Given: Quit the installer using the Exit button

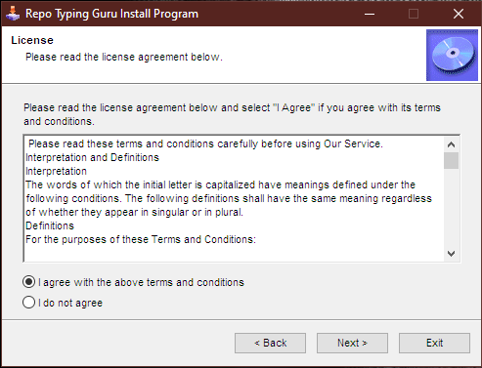Looking at the screenshot, I should [x=434, y=343].
